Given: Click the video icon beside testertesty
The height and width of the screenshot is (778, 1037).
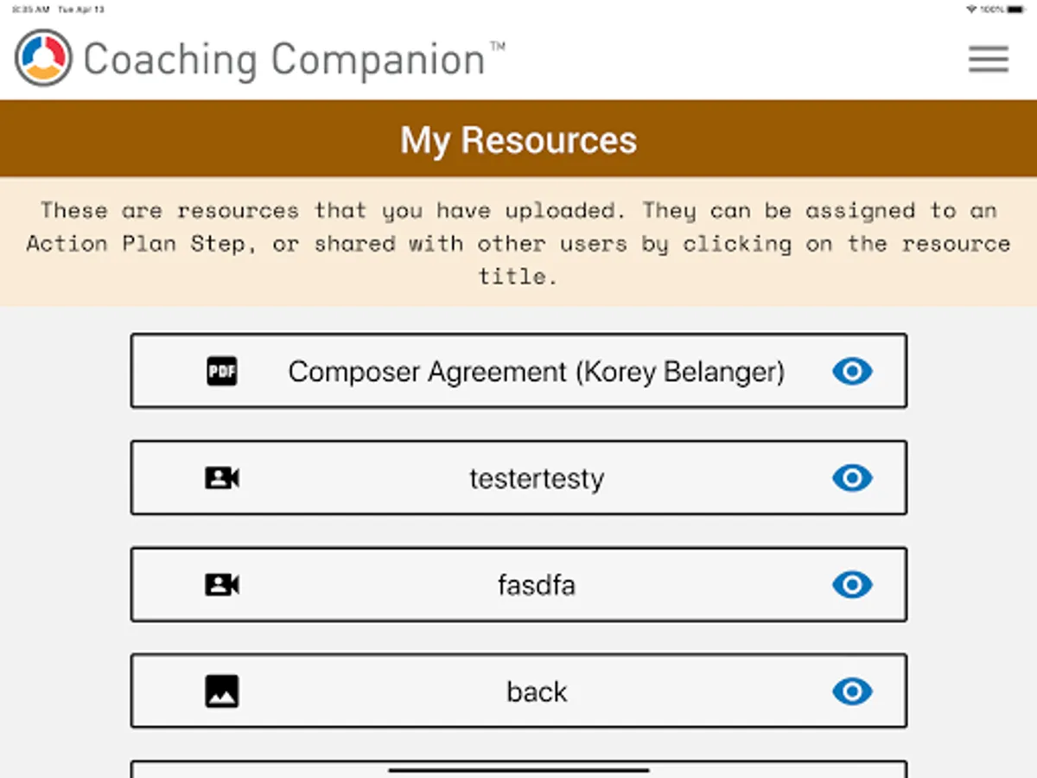Looking at the screenshot, I should pyautogui.click(x=222, y=478).
